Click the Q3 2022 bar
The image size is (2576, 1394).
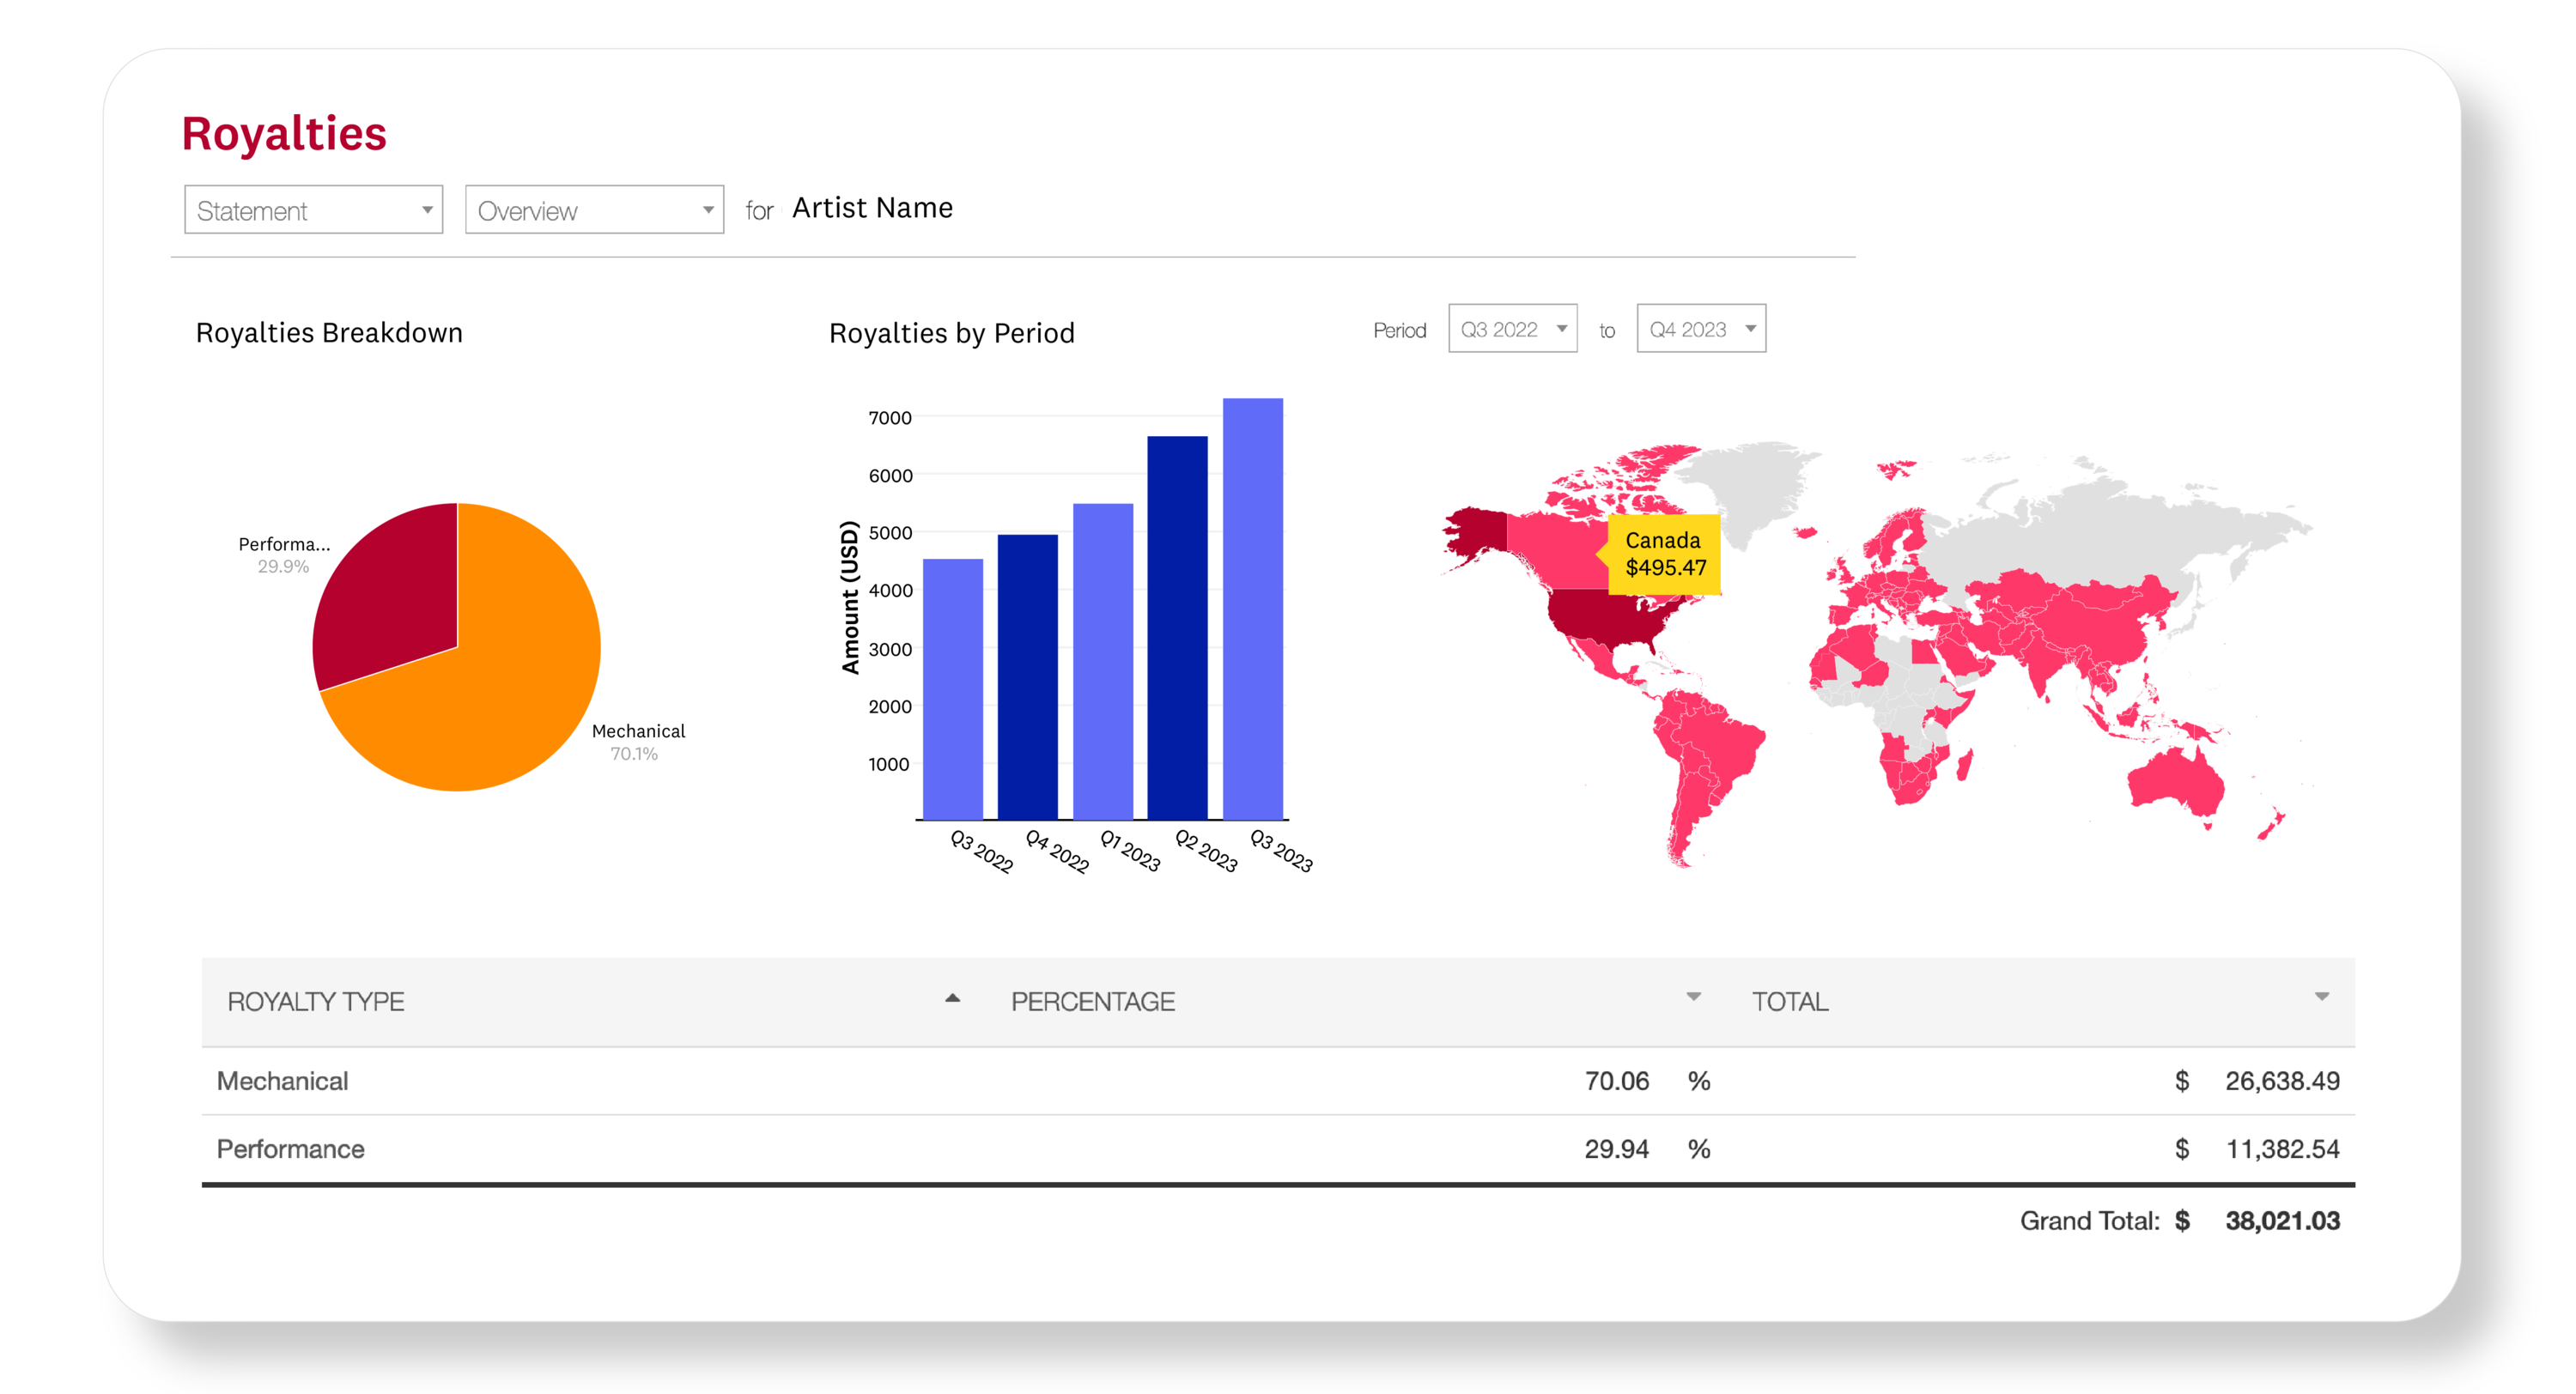click(x=952, y=689)
